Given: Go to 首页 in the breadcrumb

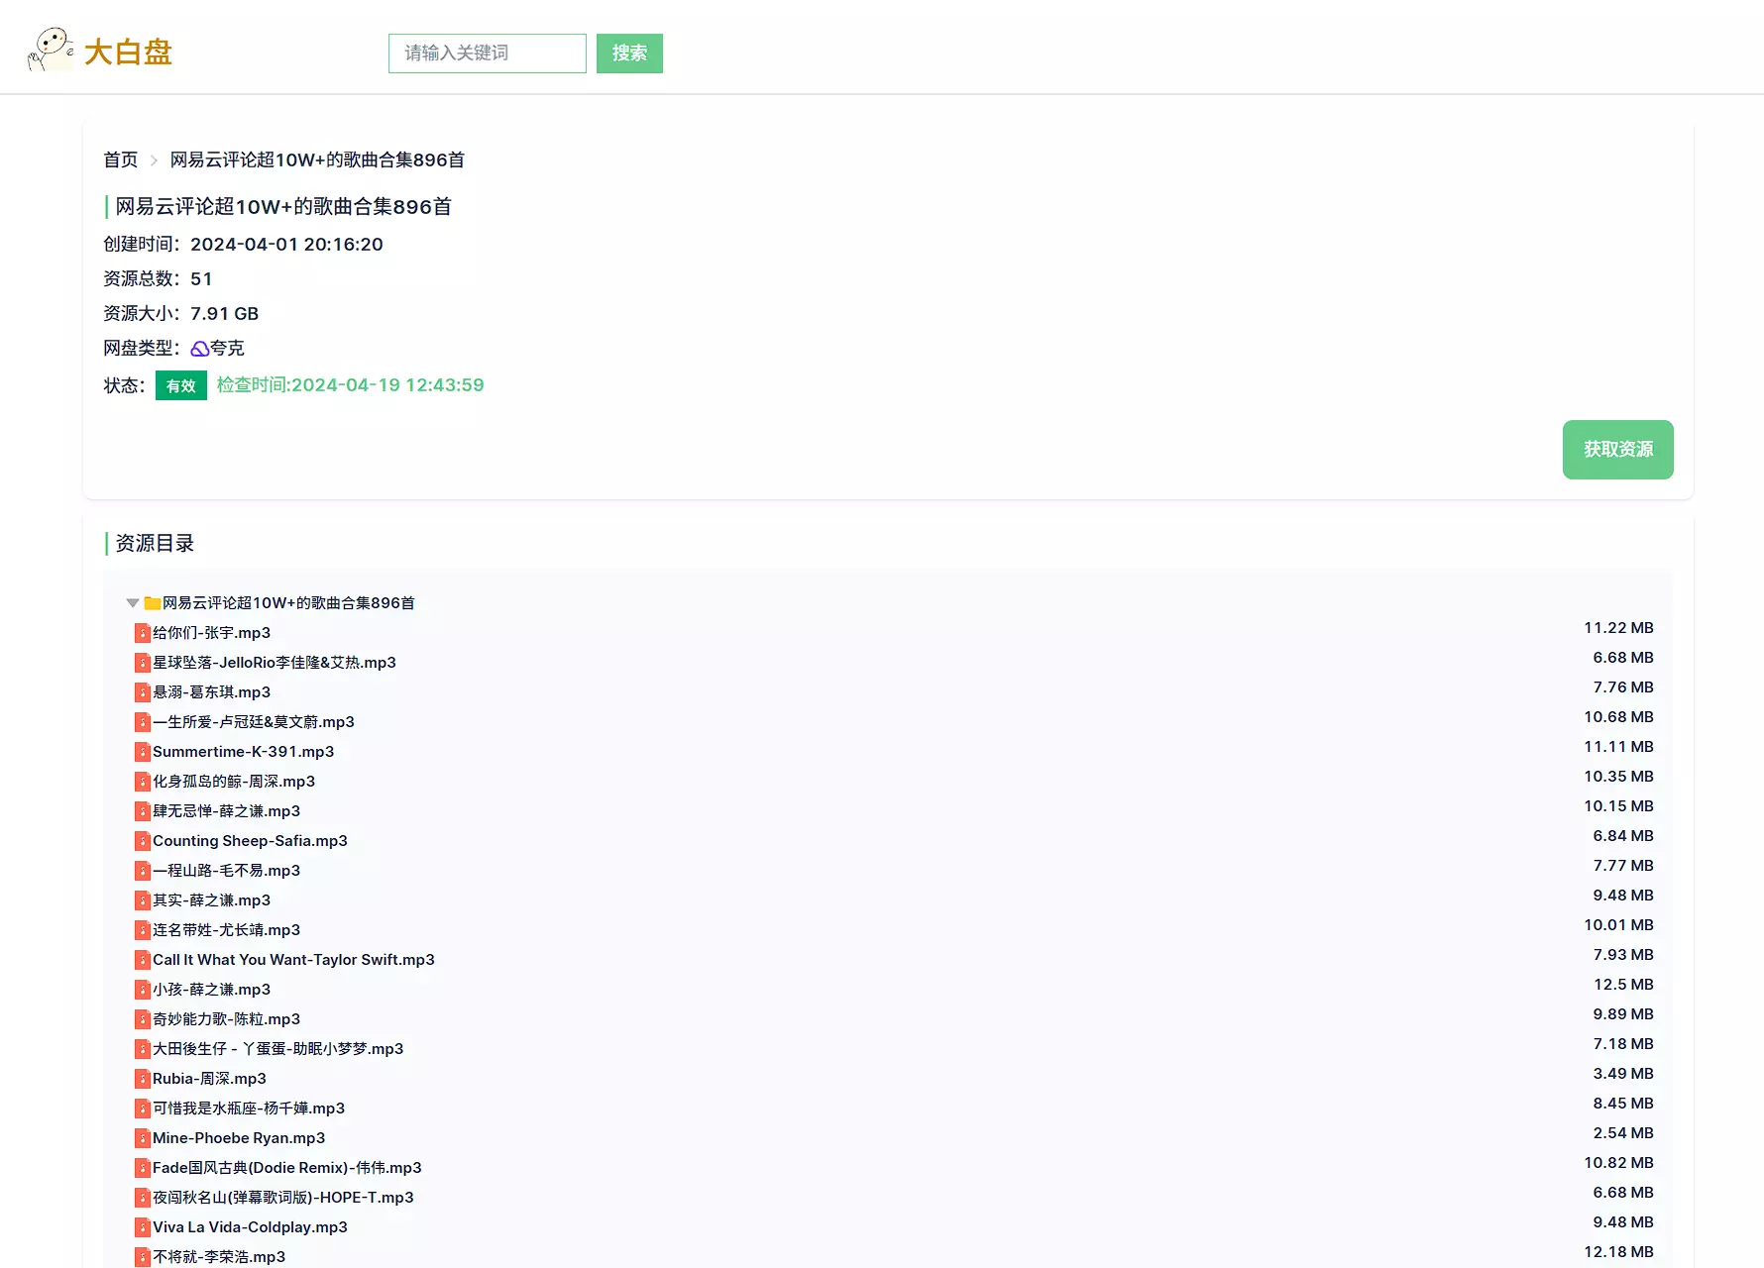Looking at the screenshot, I should point(121,159).
